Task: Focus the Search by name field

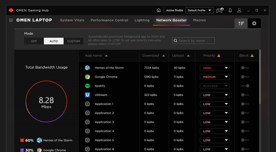Action: point(193,40)
